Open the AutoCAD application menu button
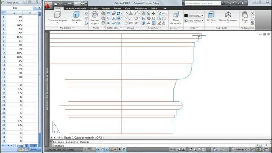272x153 pixels. coord(48,5)
